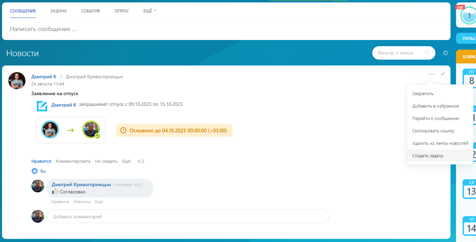The height and width of the screenshot is (242, 476).
Task: Open comment author Дмитрий Кривогорницын profile link
Action: (81, 185)
